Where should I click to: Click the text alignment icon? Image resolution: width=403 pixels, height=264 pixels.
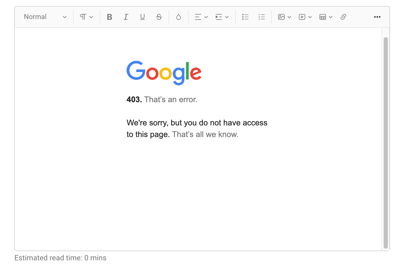coord(198,17)
